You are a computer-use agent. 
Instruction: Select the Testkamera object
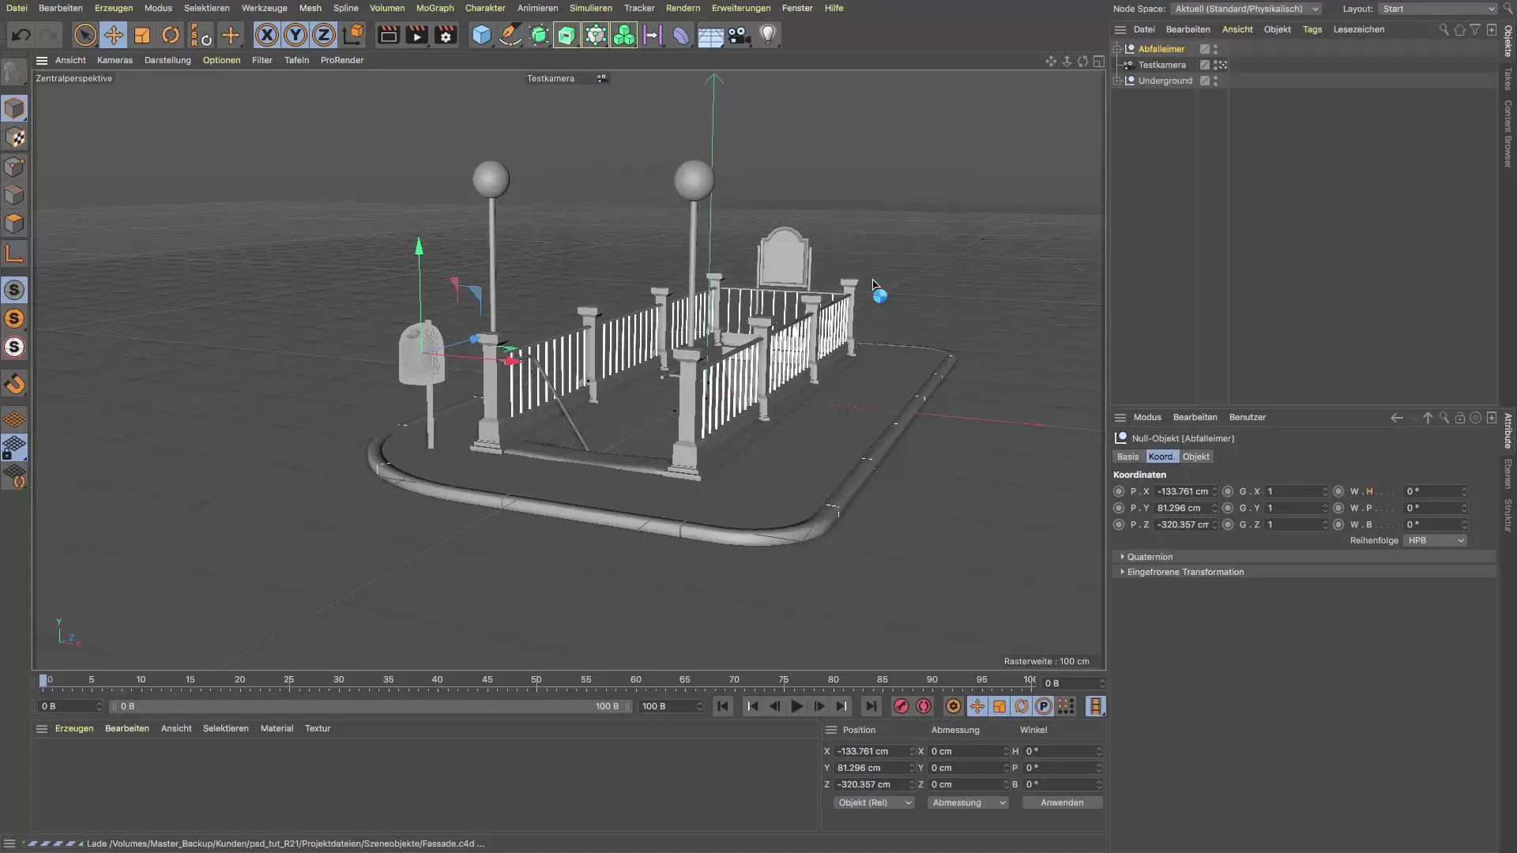(1161, 65)
